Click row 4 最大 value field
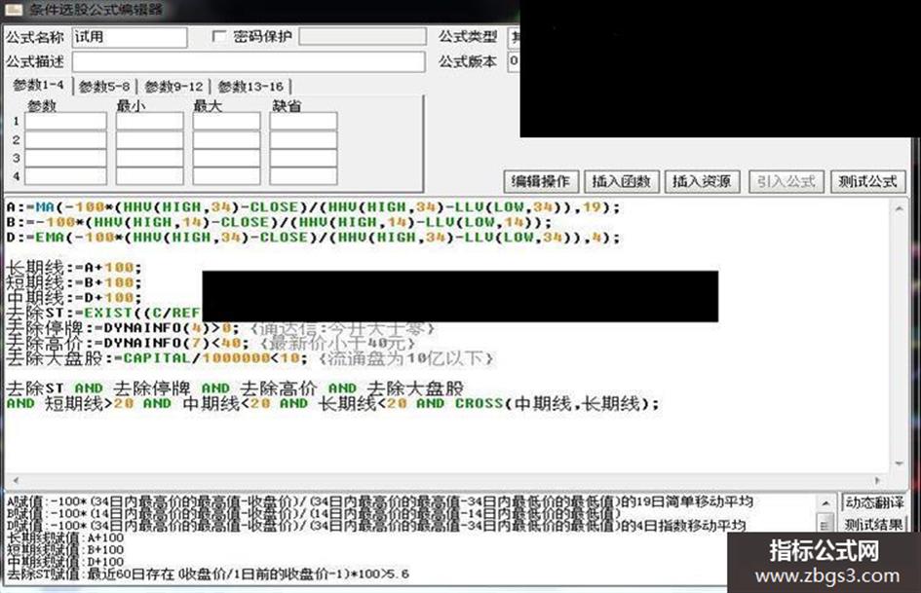This screenshot has height=593, width=921. point(227,176)
